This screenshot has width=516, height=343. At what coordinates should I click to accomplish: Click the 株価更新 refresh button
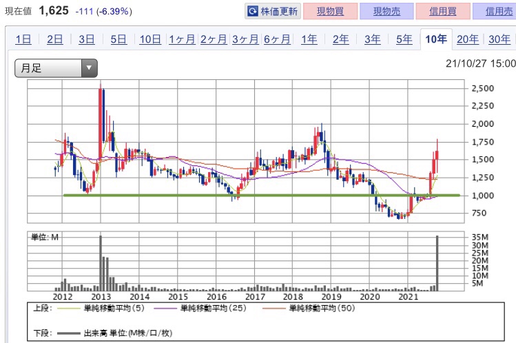(273, 12)
